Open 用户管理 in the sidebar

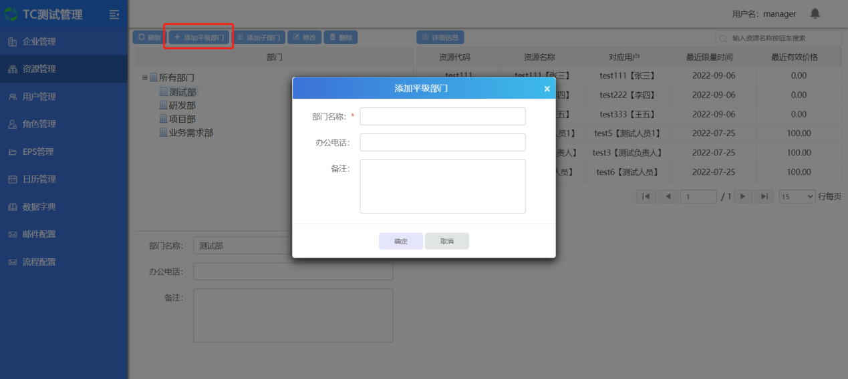tap(39, 97)
